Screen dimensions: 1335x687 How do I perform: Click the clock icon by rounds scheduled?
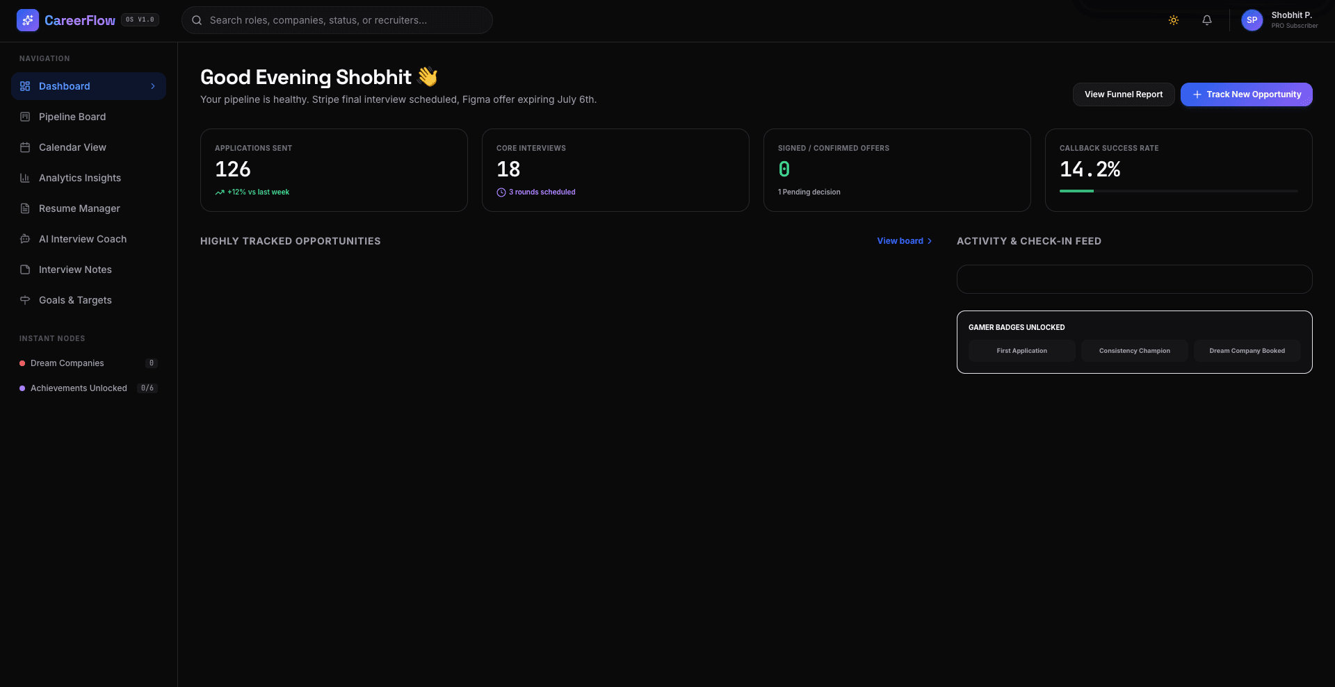tap(501, 192)
